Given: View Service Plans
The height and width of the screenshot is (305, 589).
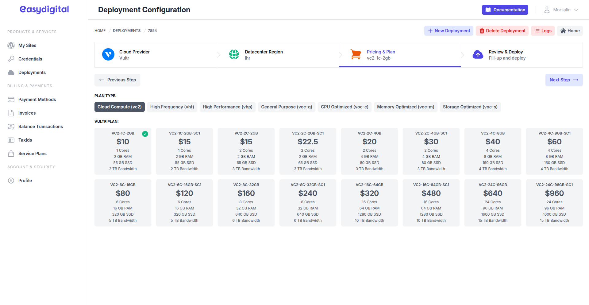Looking at the screenshot, I should tap(32, 153).
